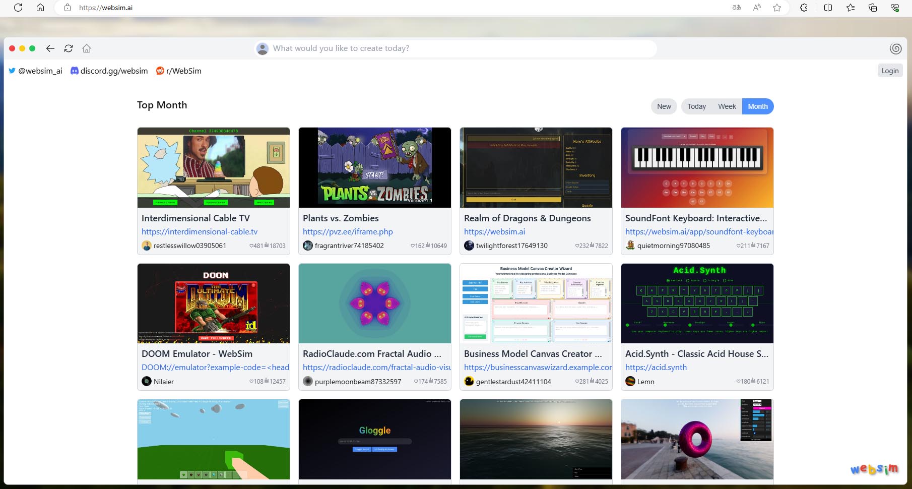Click purplemoonbeam87332597 avatar
Screen dimensions: 912x489
[308, 381]
